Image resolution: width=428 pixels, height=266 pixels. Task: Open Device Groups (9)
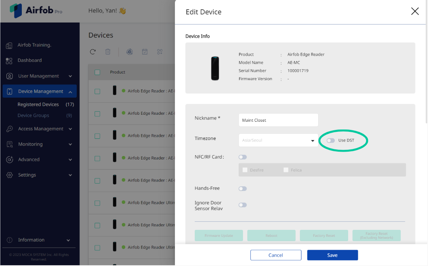pyautogui.click(x=45, y=115)
